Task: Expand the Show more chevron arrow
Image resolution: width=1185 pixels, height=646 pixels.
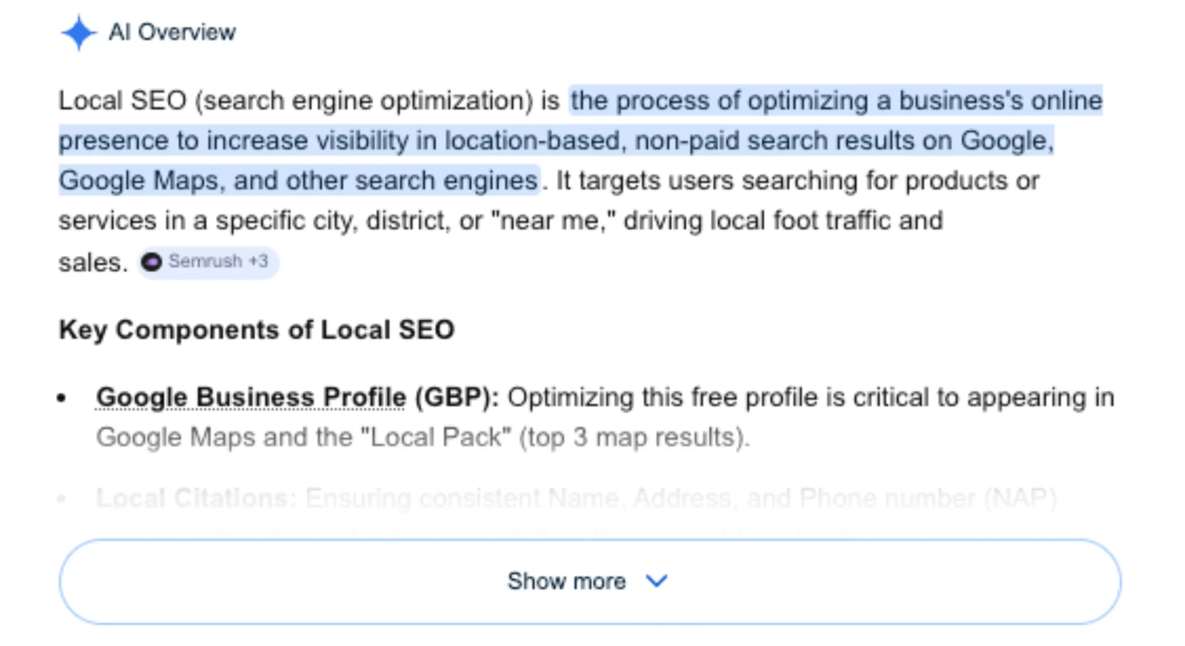Action: (657, 581)
